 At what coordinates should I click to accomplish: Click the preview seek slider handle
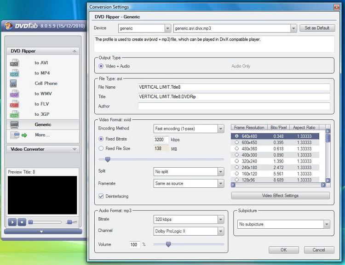(x=31, y=222)
